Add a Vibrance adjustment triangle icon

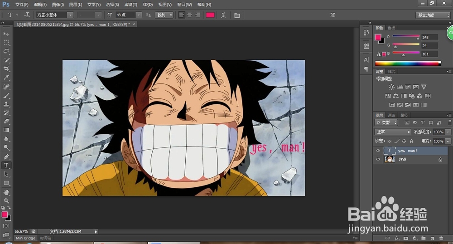coord(424,87)
